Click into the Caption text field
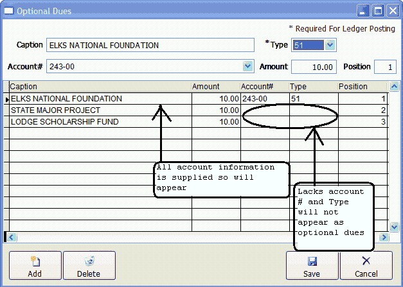The height and width of the screenshot is (287, 403). click(x=150, y=45)
